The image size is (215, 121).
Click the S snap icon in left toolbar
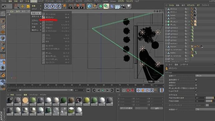[x=3, y=68]
